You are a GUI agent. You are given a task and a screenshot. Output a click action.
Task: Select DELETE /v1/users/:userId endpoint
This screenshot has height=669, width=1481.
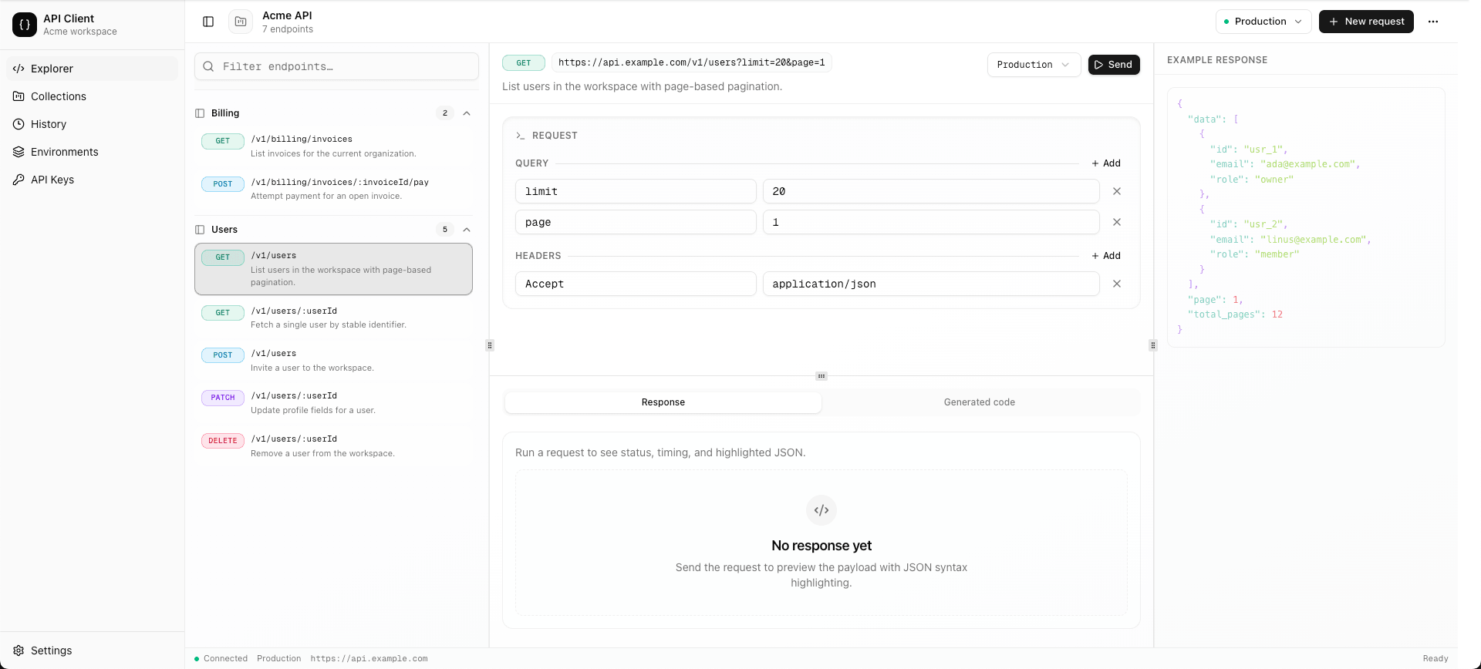[x=333, y=446]
